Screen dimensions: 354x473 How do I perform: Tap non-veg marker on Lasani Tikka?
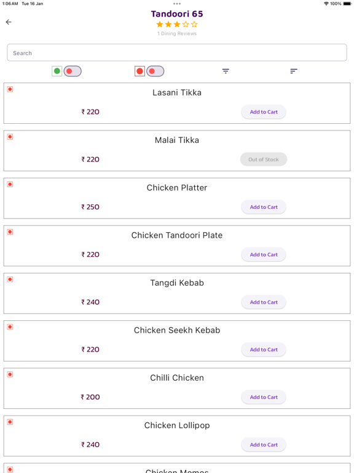point(10,89)
